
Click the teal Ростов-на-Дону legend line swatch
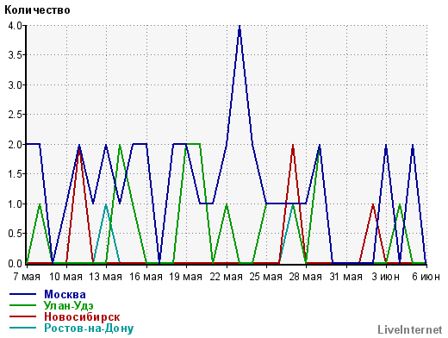(x=23, y=328)
